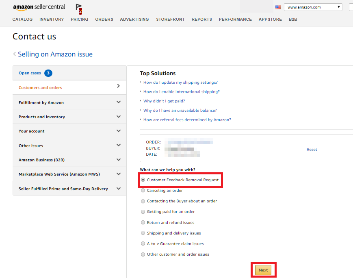This screenshot has width=353, height=278.
Task: Choose Other customer and order issues
Action: tap(143, 254)
